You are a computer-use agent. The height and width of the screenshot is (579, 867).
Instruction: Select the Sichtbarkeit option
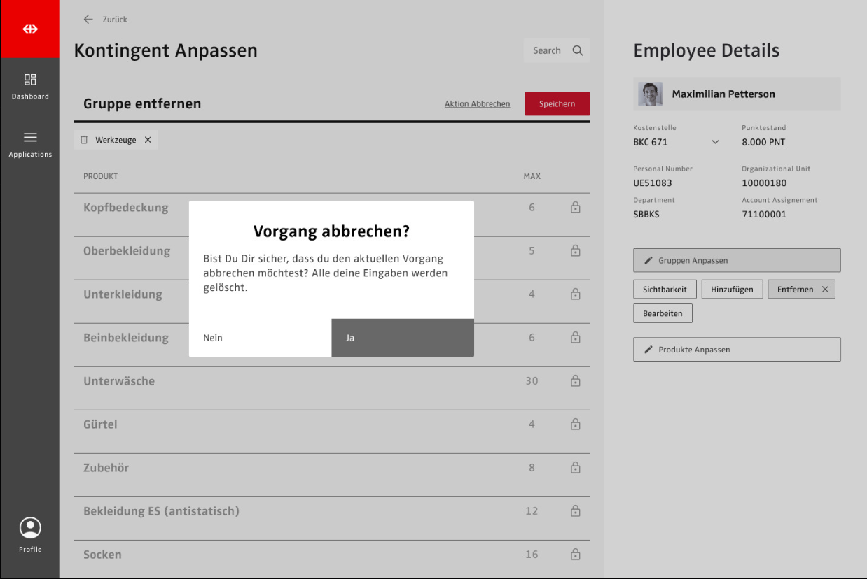665,289
